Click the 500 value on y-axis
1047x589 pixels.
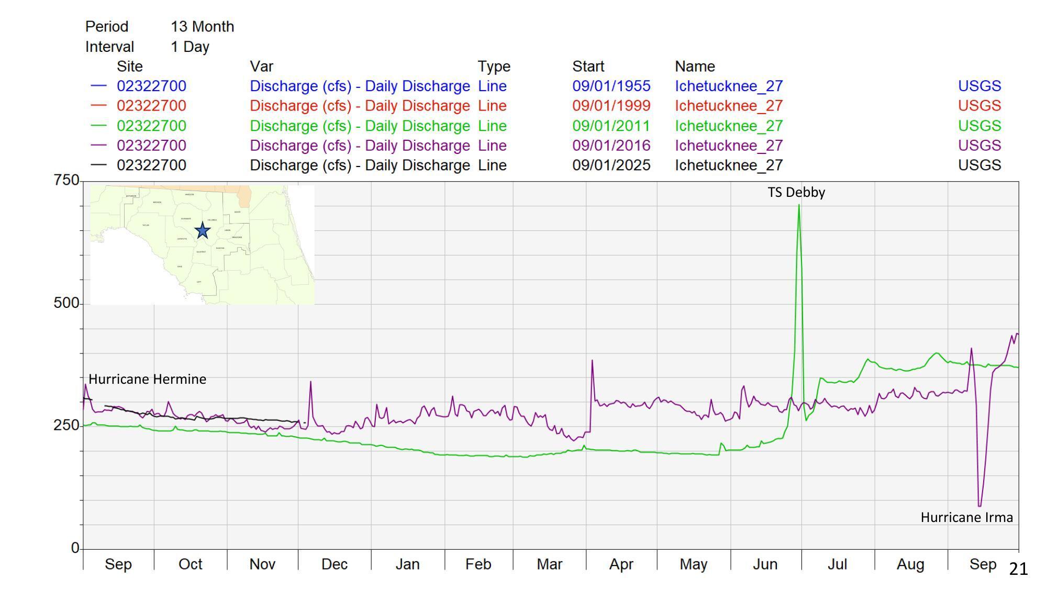pyautogui.click(x=66, y=303)
